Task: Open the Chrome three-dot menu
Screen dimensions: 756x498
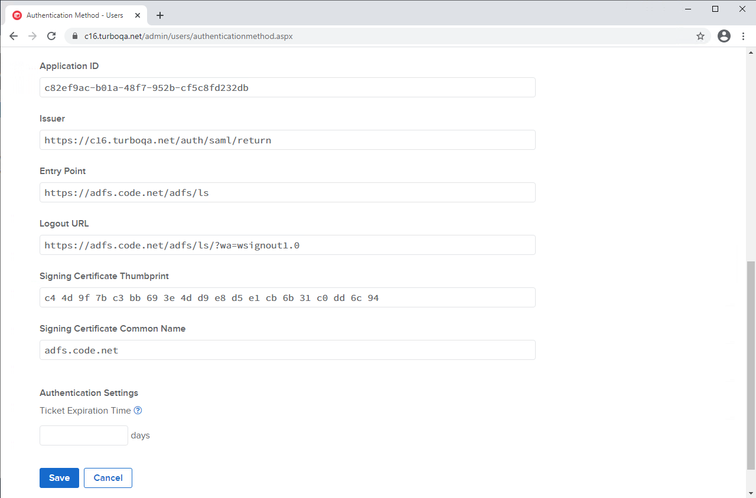Action: (743, 36)
